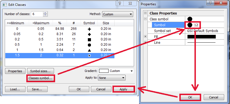Image resolution: width=230 pixels, height=104 pixels.
Task: Expand the Fill property group
Action: point(145,36)
